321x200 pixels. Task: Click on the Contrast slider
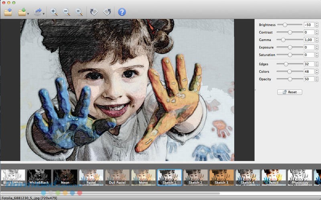click(290, 32)
